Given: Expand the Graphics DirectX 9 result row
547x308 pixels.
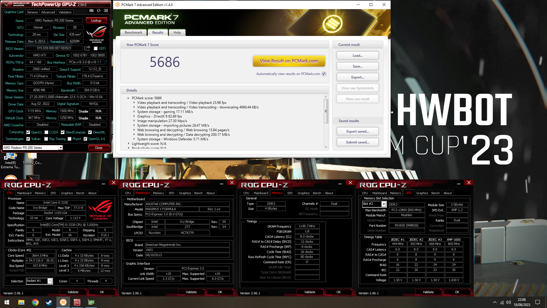Looking at the screenshot, I should tap(134, 116).
